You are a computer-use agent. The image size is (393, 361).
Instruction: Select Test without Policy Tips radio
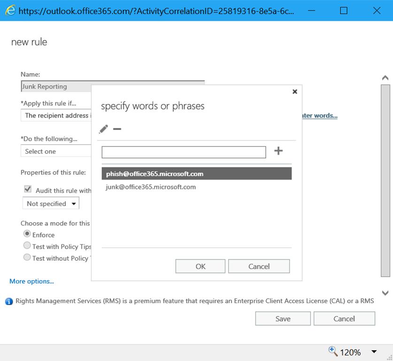coord(27,257)
